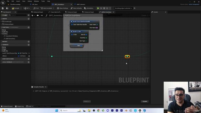Open Class Defaults

click(76, 8)
